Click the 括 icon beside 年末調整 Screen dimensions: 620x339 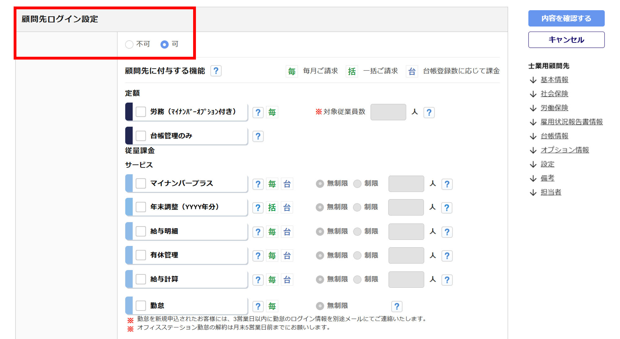pos(272,207)
